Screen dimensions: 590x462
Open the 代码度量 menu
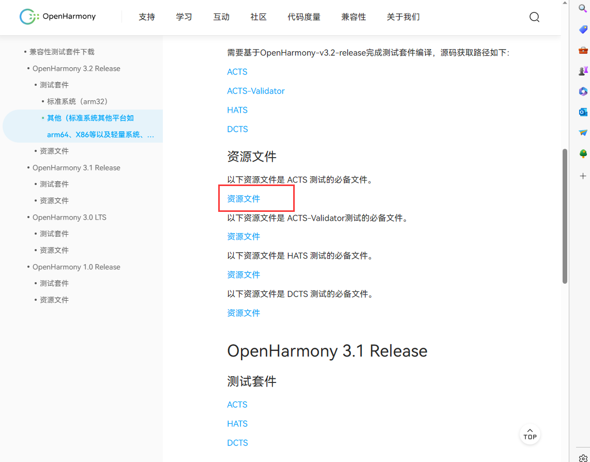(x=304, y=17)
